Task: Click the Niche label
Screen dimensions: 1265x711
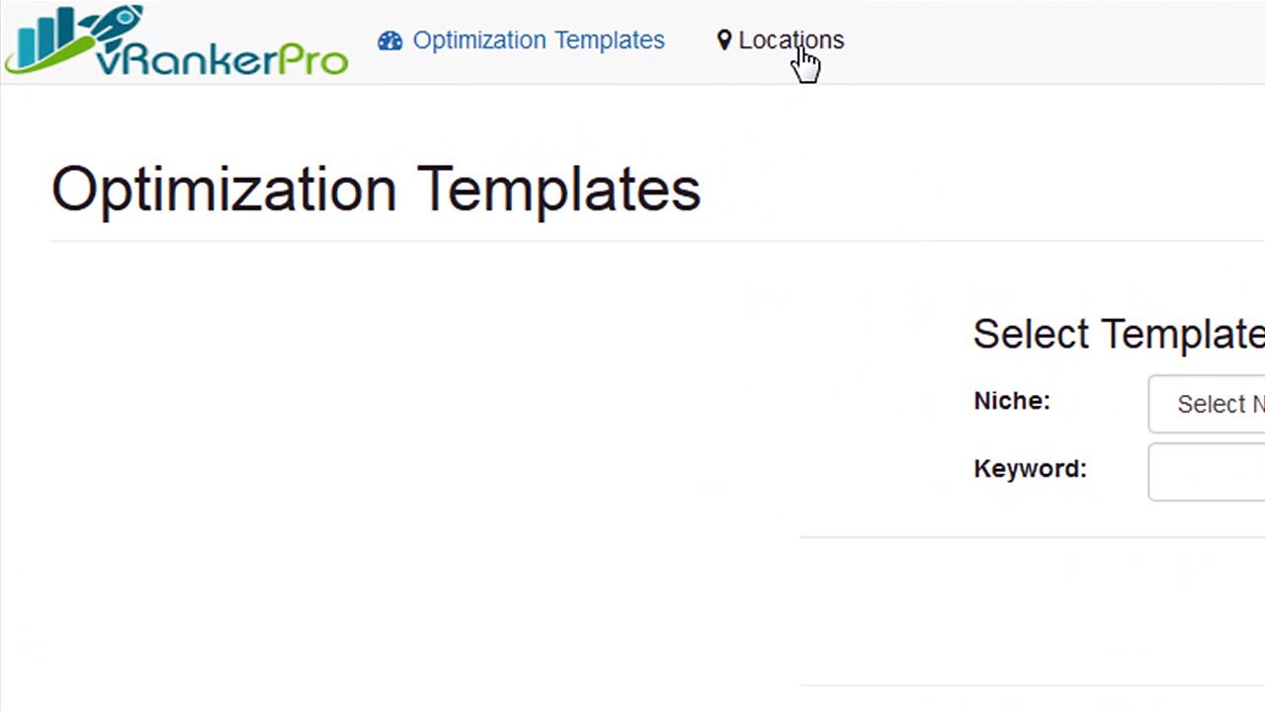Action: pos(1012,401)
